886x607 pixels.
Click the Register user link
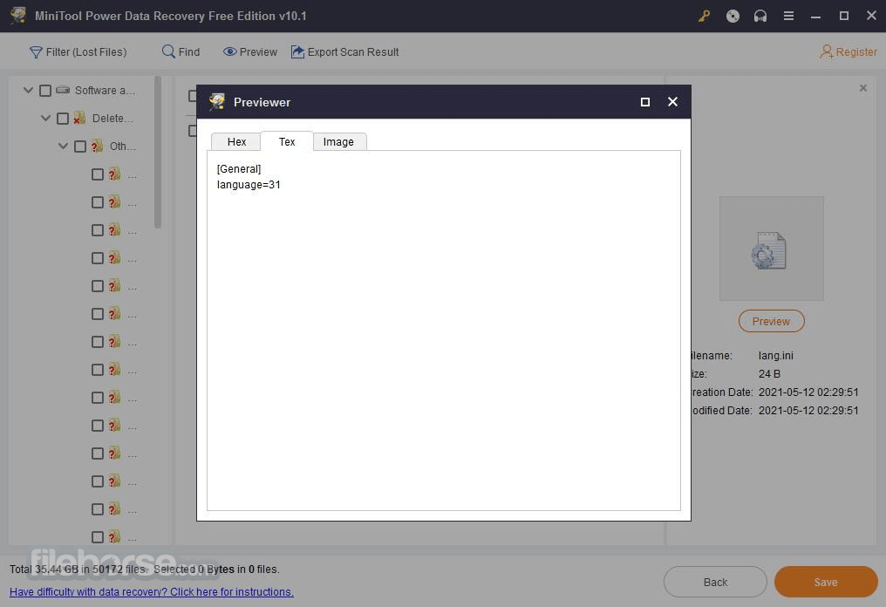pyautogui.click(x=849, y=52)
